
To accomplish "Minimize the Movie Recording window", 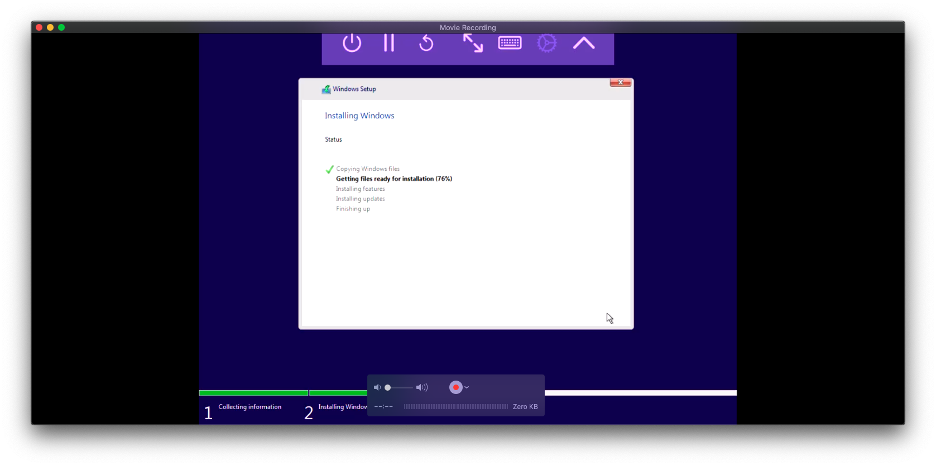I will point(50,27).
